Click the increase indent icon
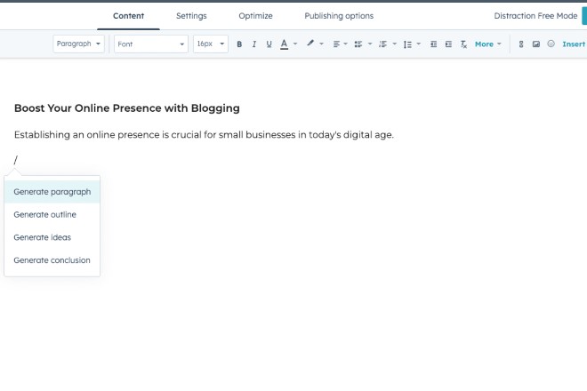The image size is (587, 391). [x=448, y=44]
